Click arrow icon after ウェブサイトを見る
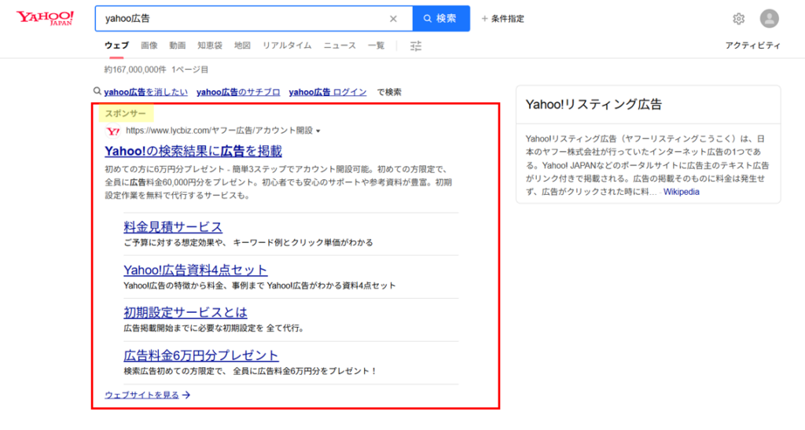This screenshot has height=430, width=805. (x=186, y=395)
